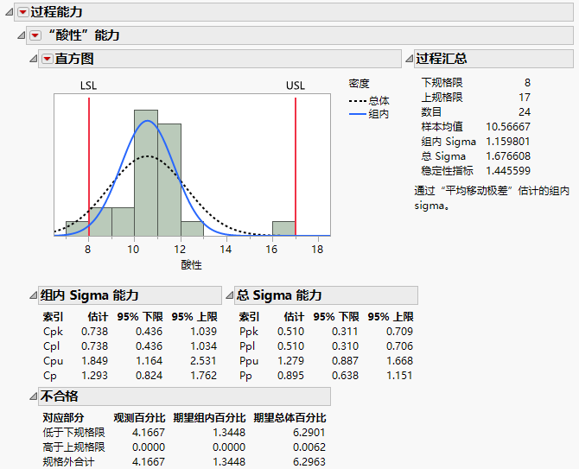Click the LSL label above the histogram

coord(89,86)
